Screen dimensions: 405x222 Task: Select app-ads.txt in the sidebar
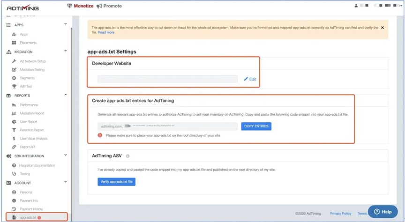(37, 217)
